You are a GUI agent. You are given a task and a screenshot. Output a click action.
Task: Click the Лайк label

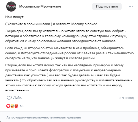pos(17,98)
